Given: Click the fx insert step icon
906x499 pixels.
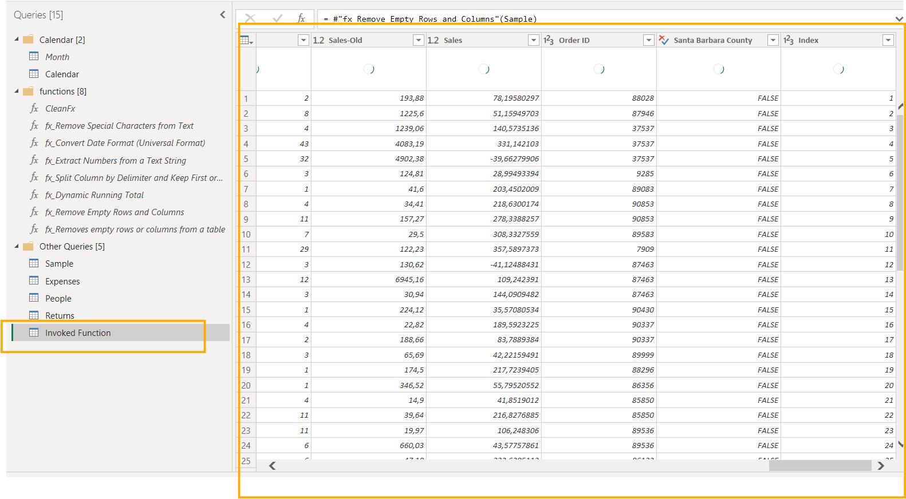Looking at the screenshot, I should point(301,18).
